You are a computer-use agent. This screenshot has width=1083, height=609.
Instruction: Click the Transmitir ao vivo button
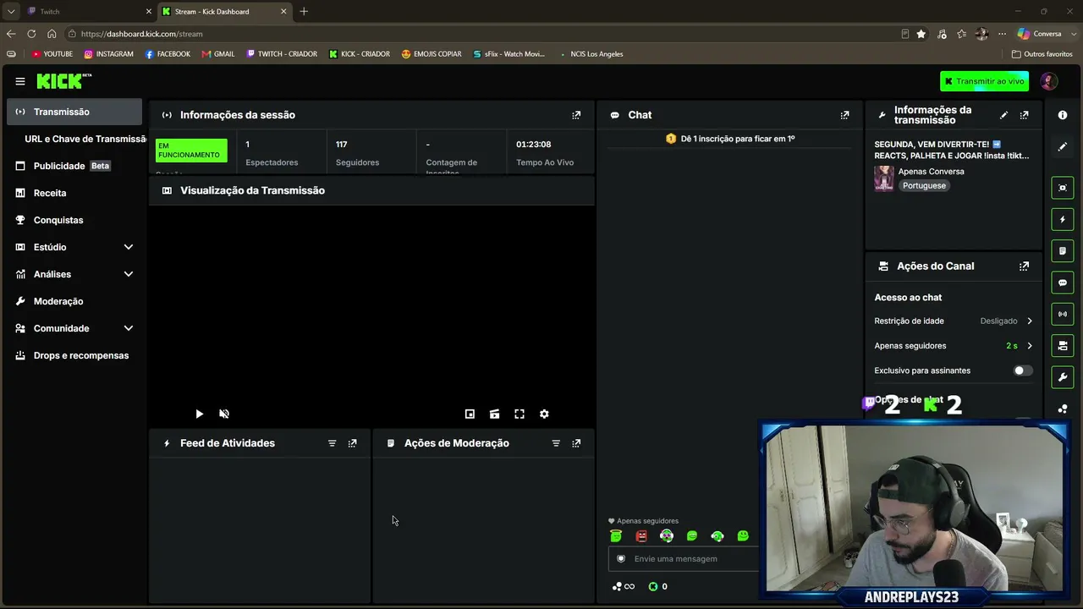(984, 81)
